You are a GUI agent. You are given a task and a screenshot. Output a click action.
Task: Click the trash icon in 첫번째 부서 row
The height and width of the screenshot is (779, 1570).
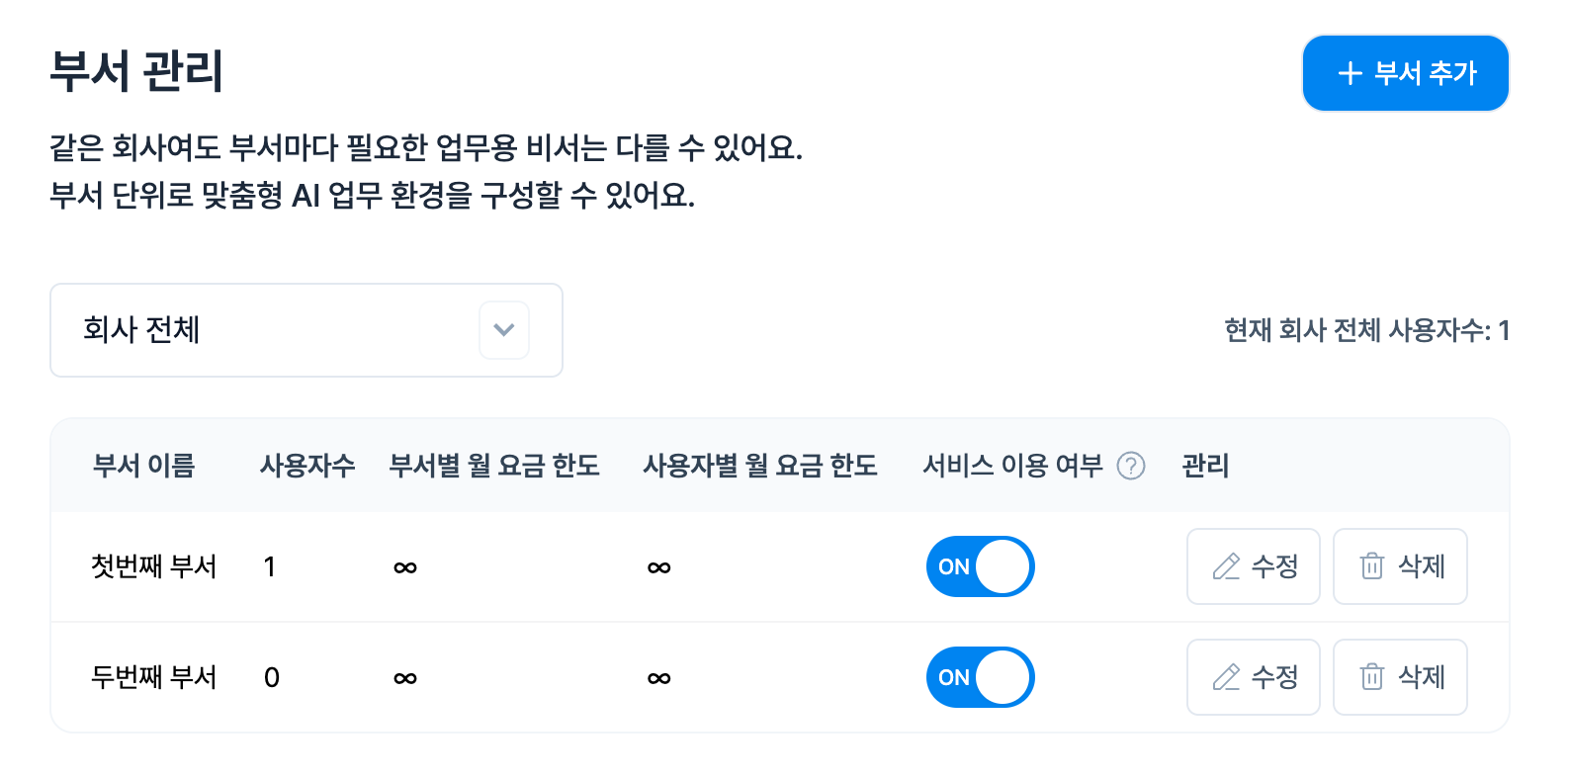pos(1372,566)
